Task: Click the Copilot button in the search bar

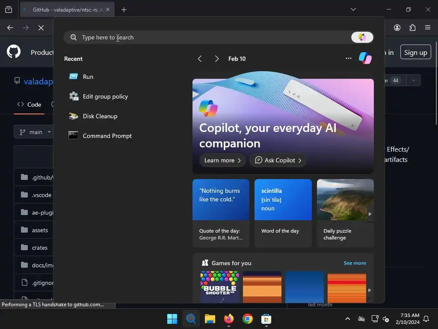Action: click(362, 37)
